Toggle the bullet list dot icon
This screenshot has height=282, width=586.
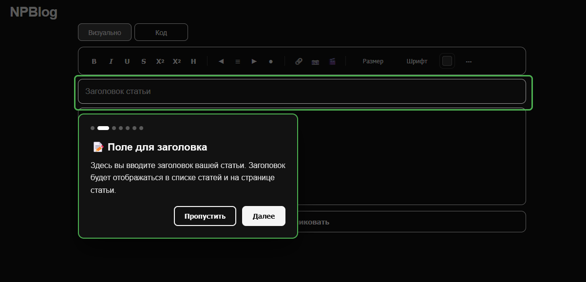[271, 61]
